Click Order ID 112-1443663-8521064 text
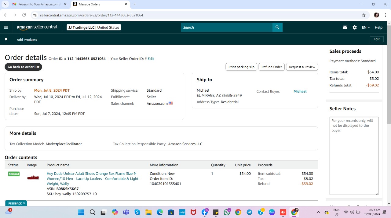 pos(86,59)
